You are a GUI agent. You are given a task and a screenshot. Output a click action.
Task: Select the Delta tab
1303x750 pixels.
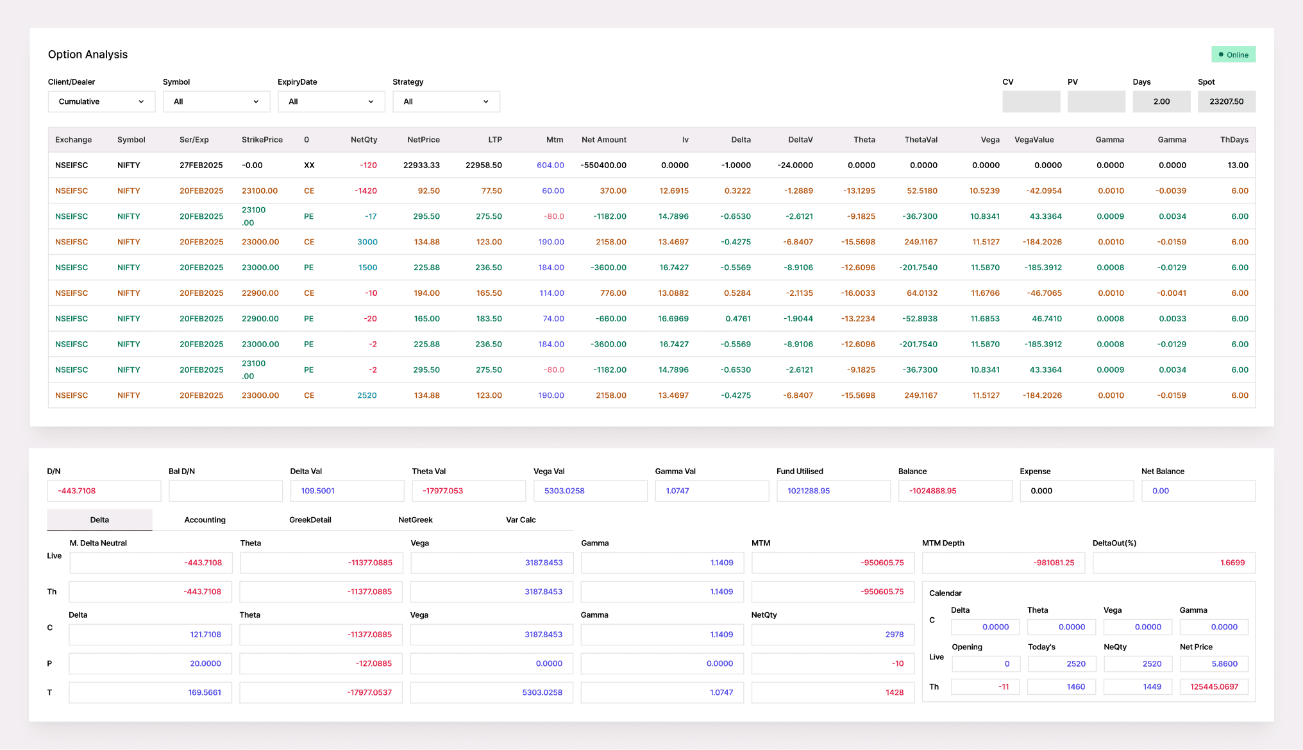tap(99, 520)
